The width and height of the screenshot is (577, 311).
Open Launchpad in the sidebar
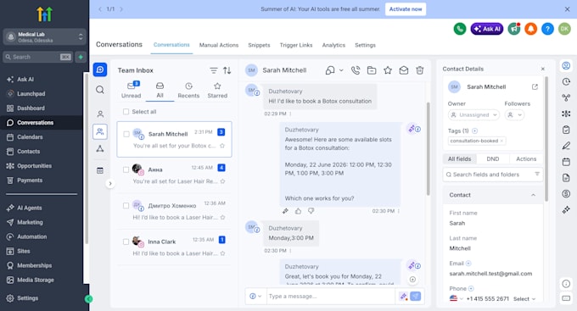pyautogui.click(x=31, y=94)
